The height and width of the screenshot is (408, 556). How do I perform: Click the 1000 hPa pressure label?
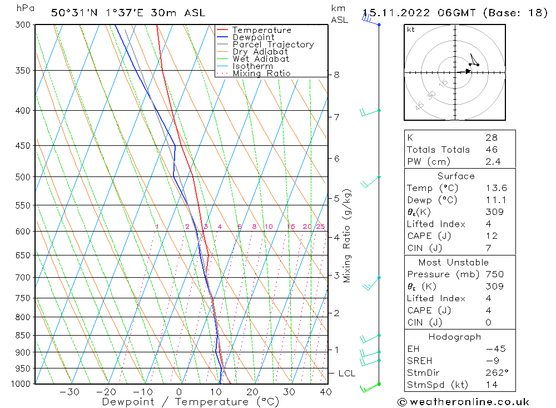(21, 384)
